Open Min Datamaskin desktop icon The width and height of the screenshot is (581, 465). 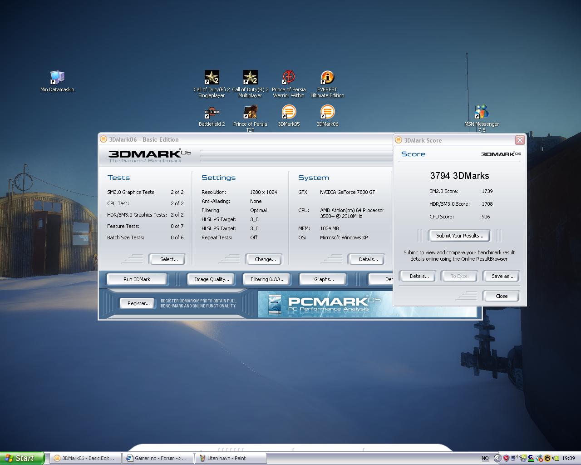pyautogui.click(x=57, y=81)
